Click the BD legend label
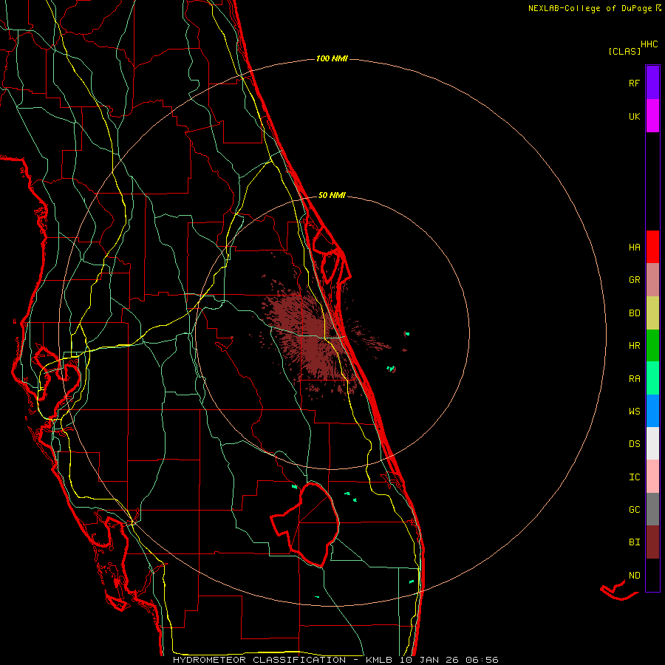The image size is (665, 665). pos(634,313)
